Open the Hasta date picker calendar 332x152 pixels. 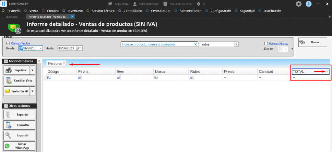(x=78, y=48)
